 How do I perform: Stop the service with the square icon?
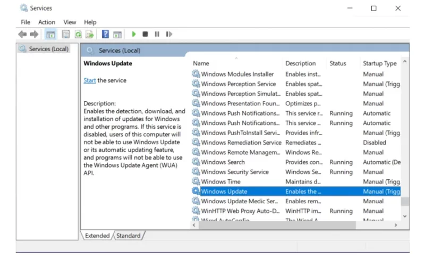[145, 34]
